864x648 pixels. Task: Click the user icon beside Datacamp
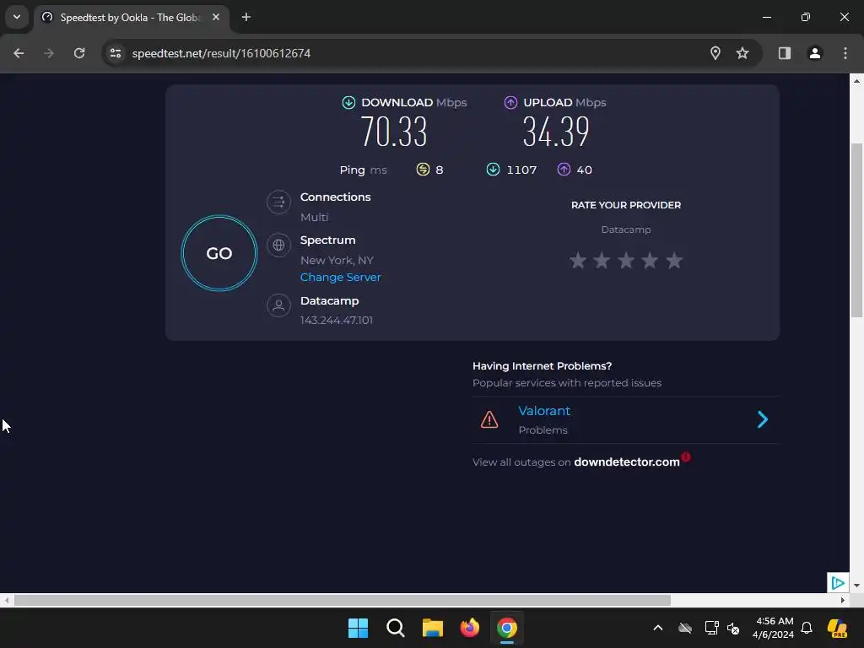278,305
